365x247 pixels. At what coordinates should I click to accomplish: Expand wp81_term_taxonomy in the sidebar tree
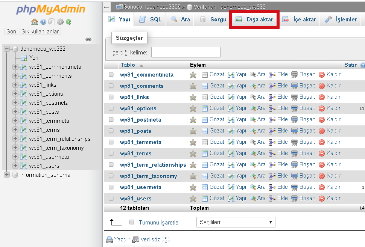click(x=15, y=148)
